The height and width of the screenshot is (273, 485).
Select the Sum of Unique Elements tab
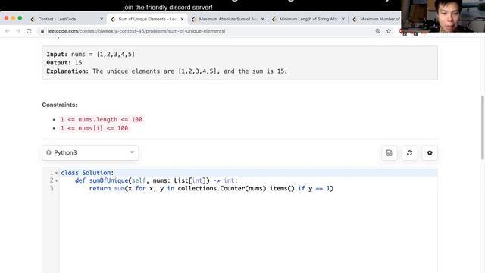coord(147,19)
